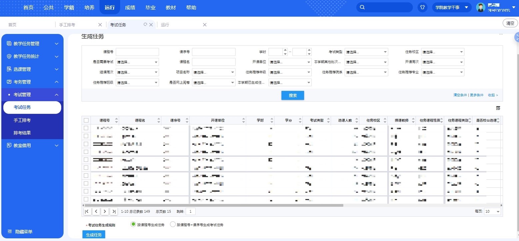Go to last page of results
Image resolution: width=519 pixels, height=241 pixels.
point(114,211)
